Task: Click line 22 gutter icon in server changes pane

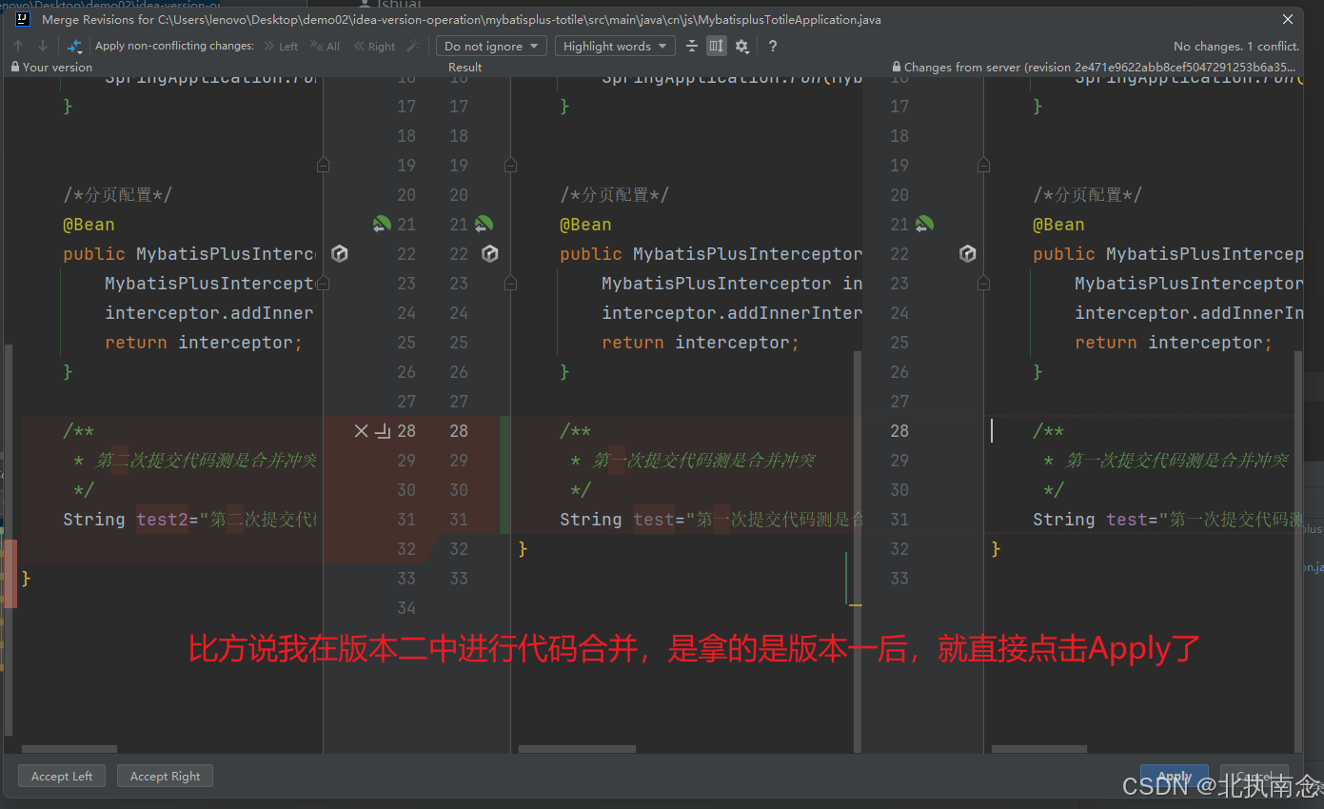Action: click(968, 254)
